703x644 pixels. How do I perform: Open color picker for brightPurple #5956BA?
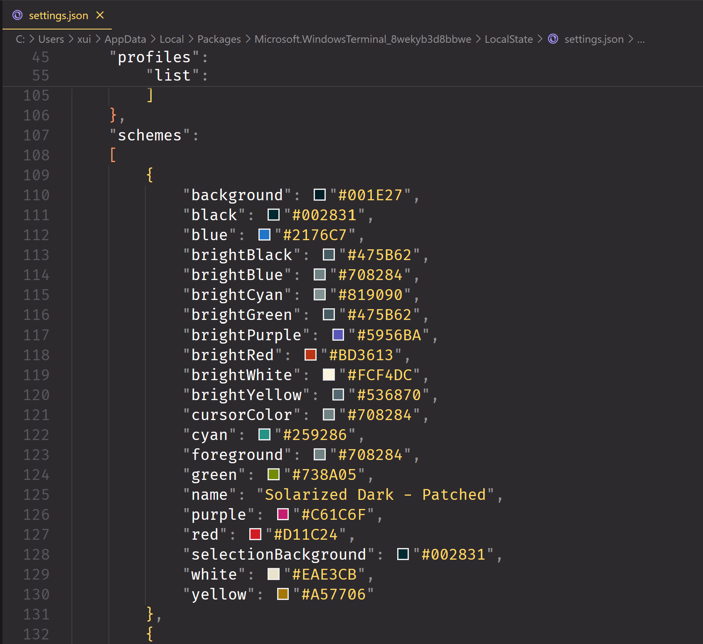pyautogui.click(x=338, y=335)
